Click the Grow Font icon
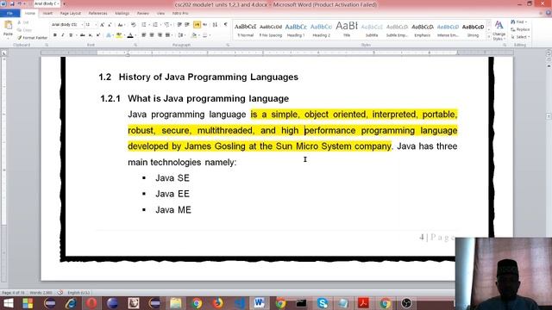This screenshot has width=552, height=310. (x=102, y=25)
